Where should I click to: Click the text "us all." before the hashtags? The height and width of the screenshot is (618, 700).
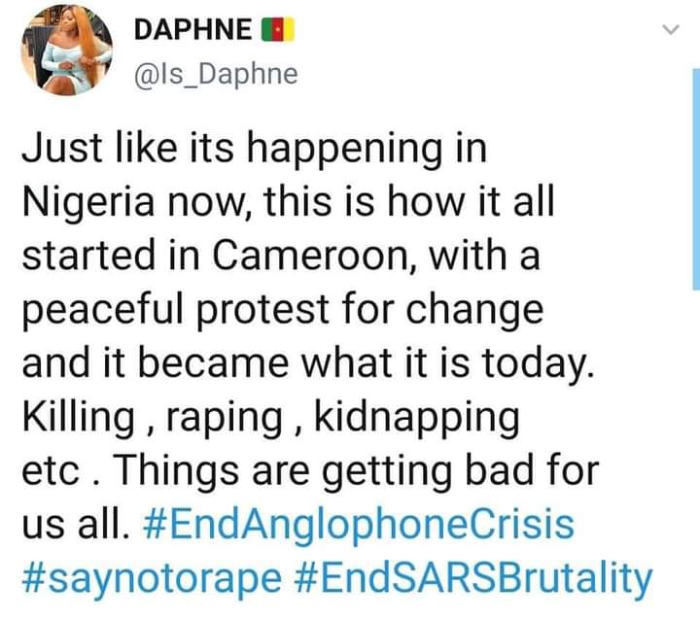pos(76,525)
